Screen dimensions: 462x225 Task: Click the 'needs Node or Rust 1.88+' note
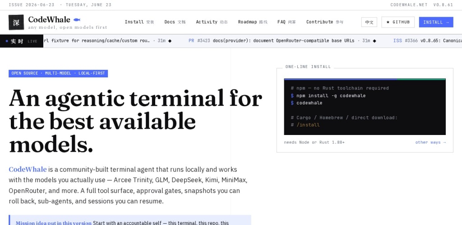pos(314,142)
